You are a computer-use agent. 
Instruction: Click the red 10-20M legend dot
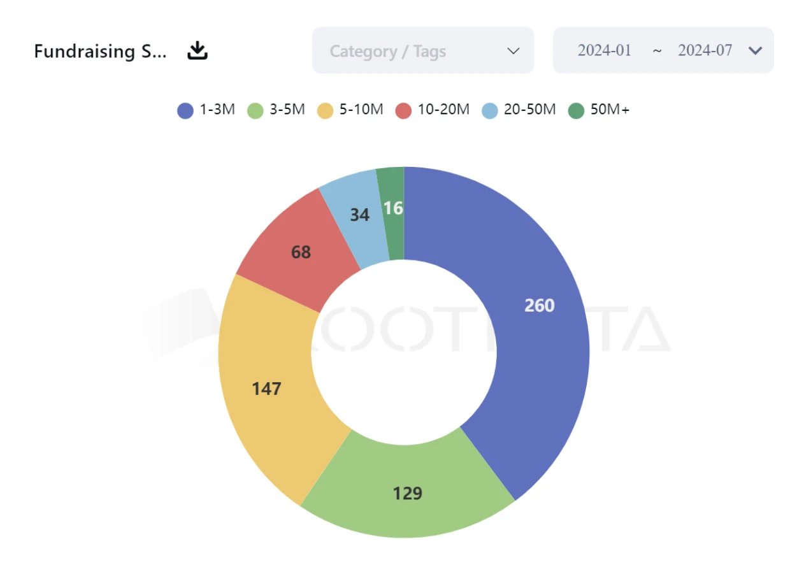403,111
